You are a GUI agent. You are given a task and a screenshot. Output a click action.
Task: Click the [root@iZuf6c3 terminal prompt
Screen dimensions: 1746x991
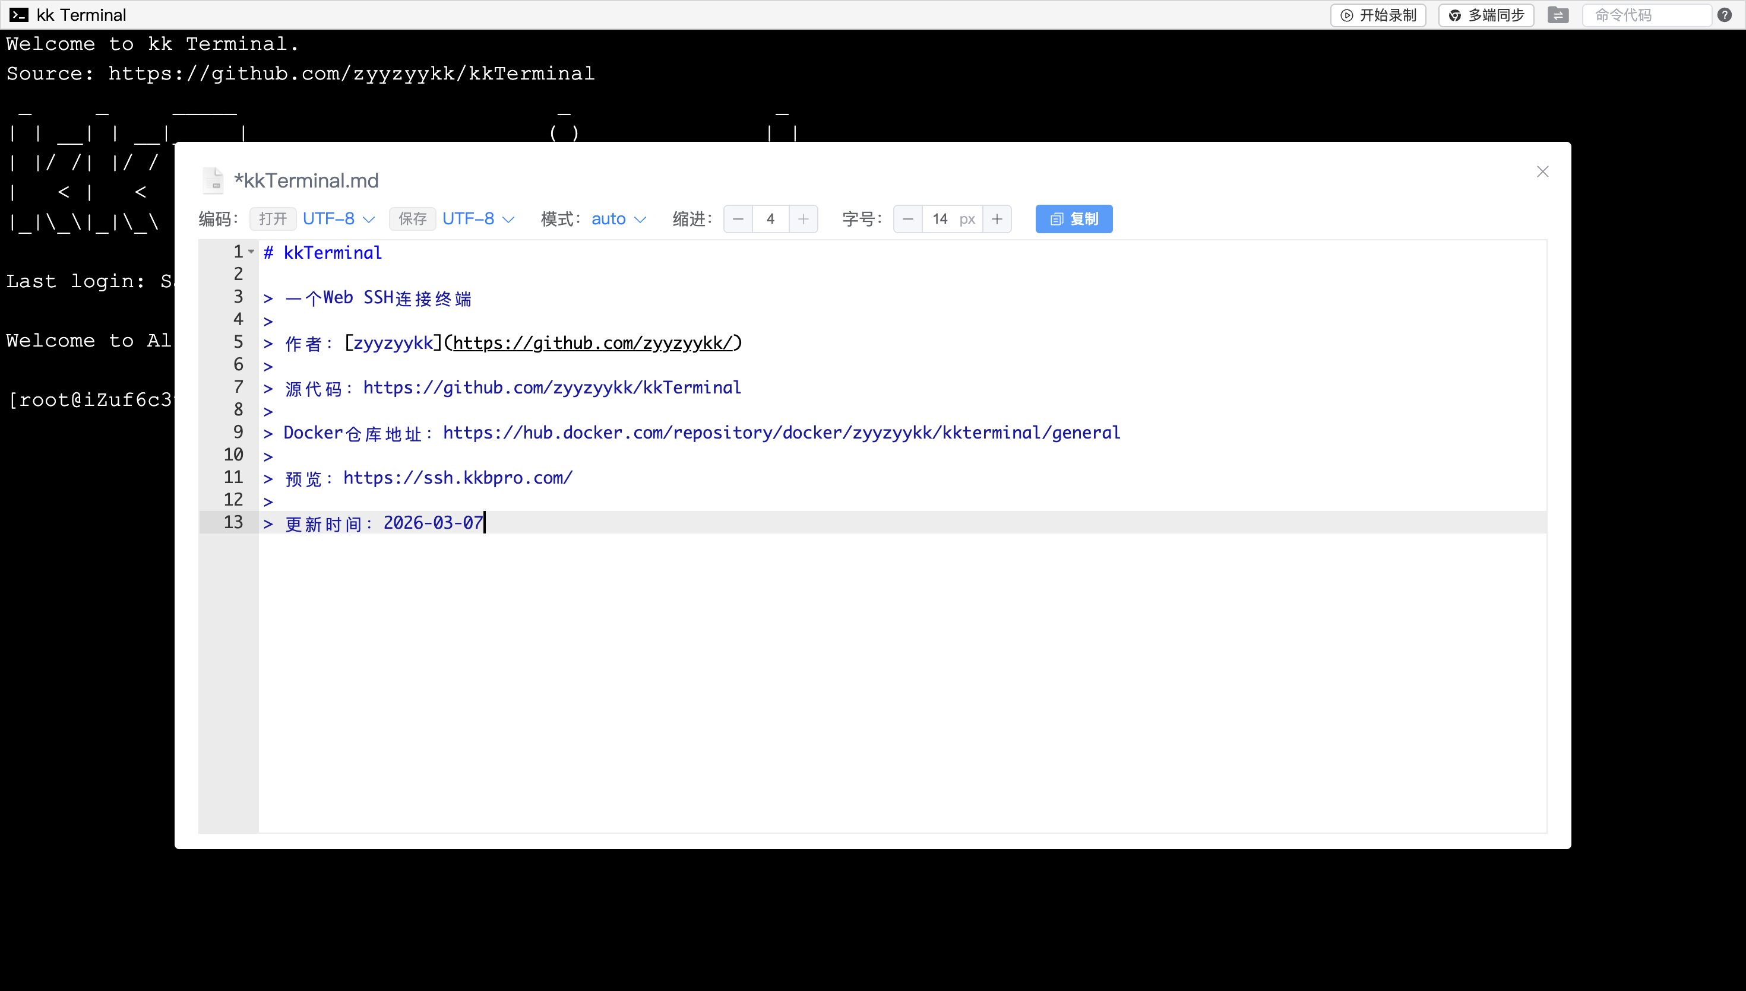(90, 399)
